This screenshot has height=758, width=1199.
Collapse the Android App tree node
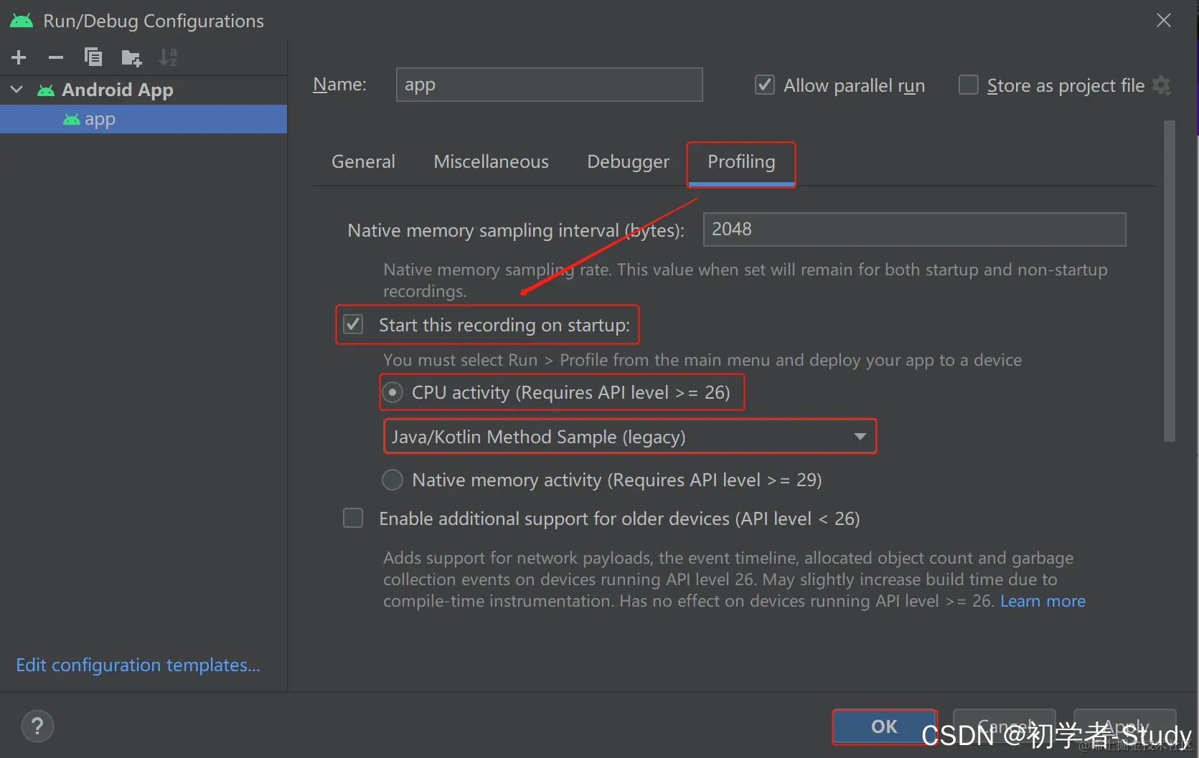17,90
